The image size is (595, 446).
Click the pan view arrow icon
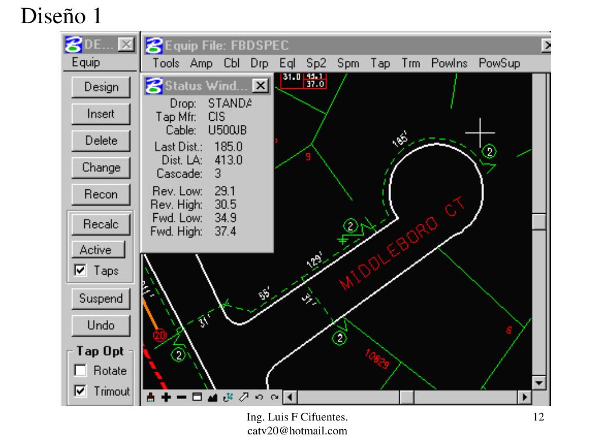coord(243,397)
